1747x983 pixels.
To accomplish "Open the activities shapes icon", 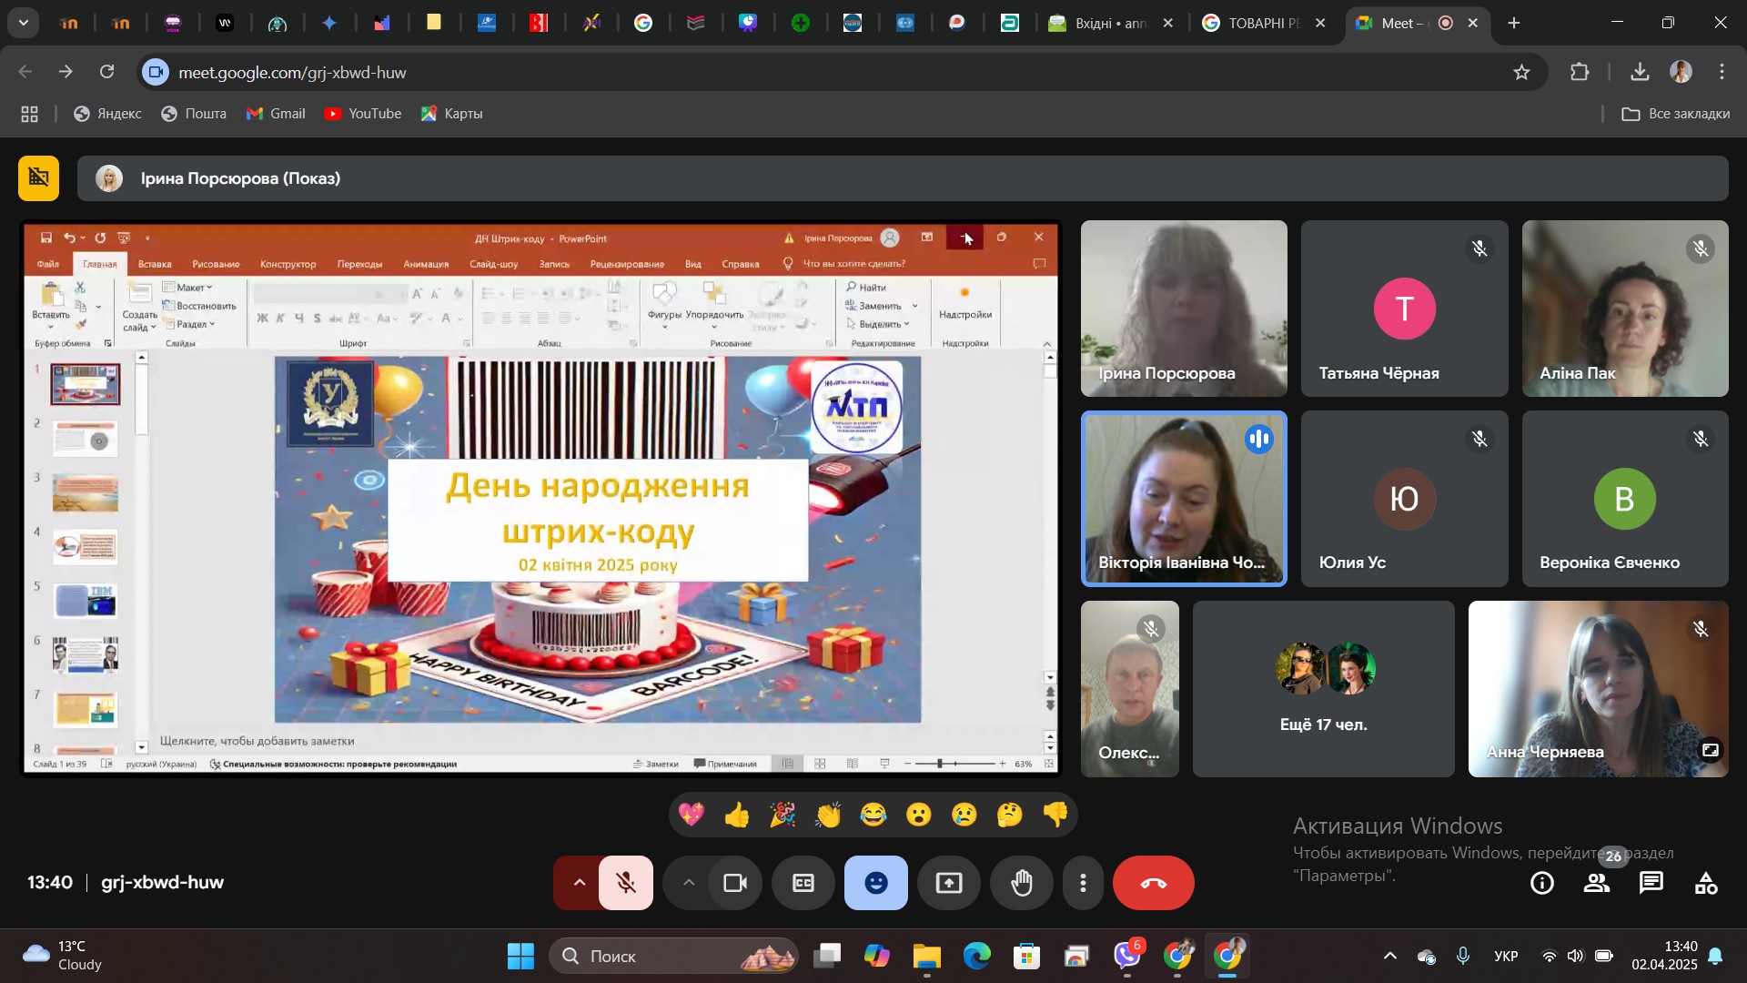I will [x=1706, y=883].
